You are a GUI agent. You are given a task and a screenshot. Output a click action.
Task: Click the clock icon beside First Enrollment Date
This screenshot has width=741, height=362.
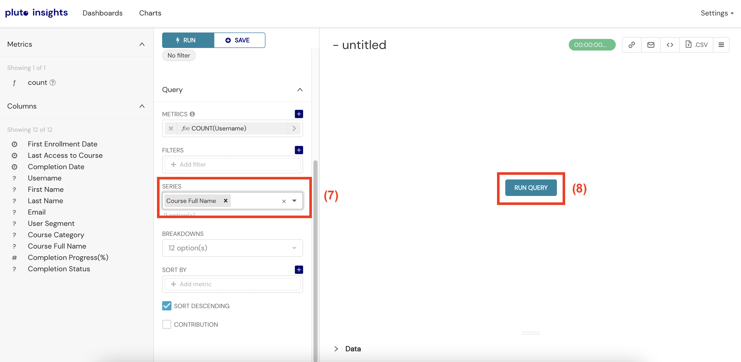click(x=14, y=144)
